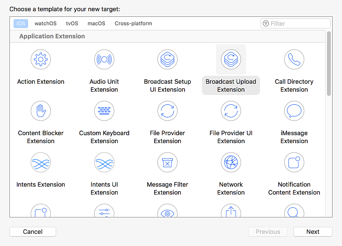342x246 pixels.
Task: Choose the Notification Content Extension icon
Action: click(x=294, y=162)
